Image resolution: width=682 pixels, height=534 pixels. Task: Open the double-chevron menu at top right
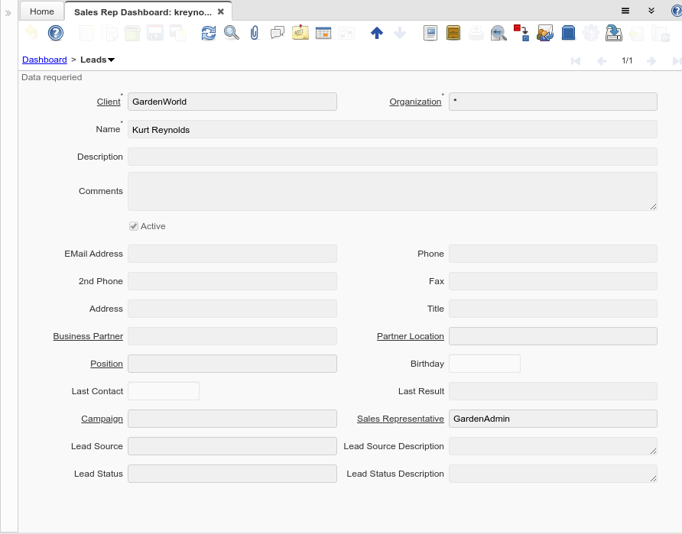[x=651, y=11]
